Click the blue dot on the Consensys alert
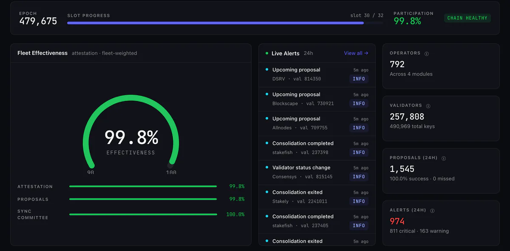This screenshot has width=510, height=251. [267, 167]
